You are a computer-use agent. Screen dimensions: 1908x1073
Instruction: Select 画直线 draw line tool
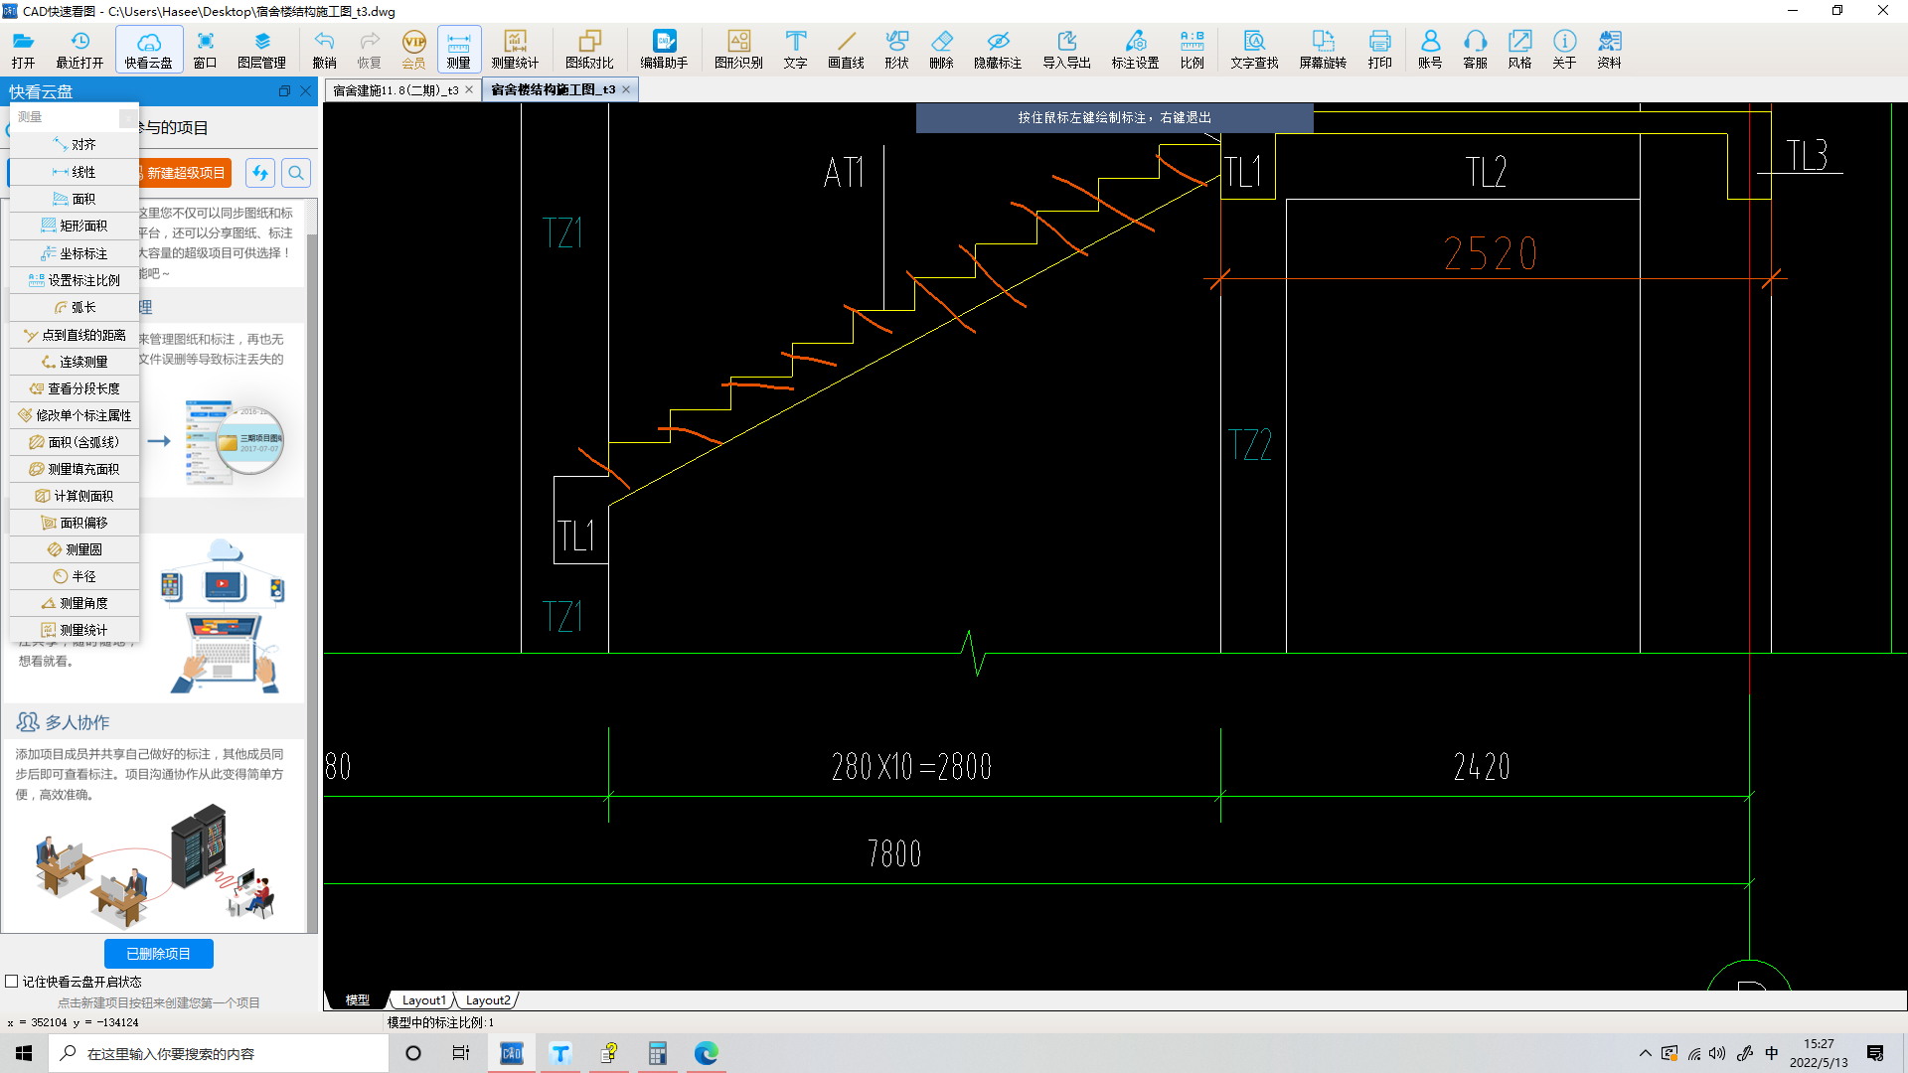[846, 49]
